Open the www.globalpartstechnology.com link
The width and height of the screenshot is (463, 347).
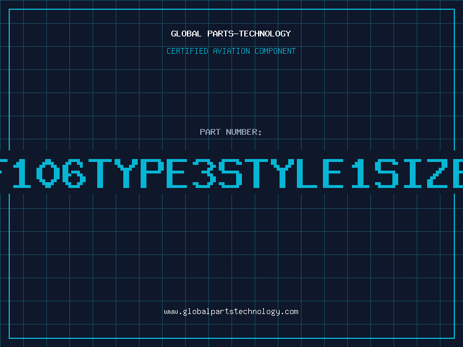tap(231, 312)
